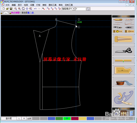Open the 打板 menu

38,5
